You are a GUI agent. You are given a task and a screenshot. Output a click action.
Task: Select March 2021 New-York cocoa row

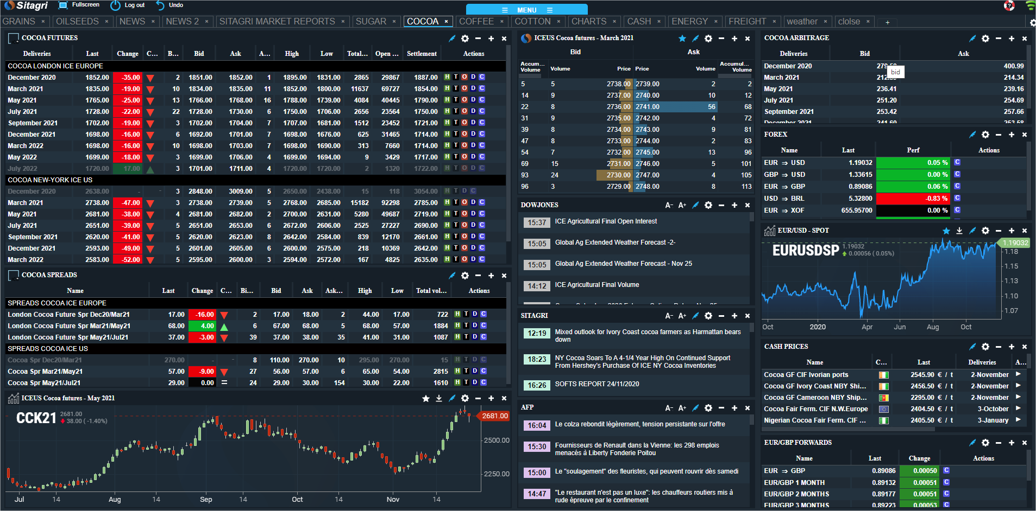(255, 202)
